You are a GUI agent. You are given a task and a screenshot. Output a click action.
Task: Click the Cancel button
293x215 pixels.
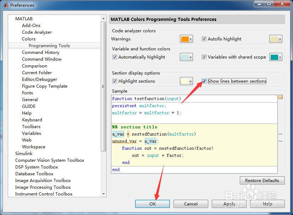(x=190, y=204)
